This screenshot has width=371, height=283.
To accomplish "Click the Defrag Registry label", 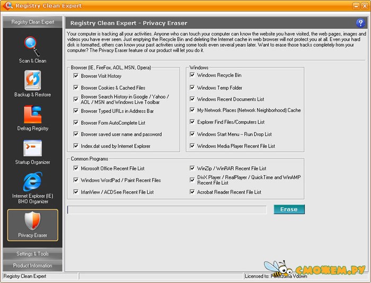I will 33,128.
